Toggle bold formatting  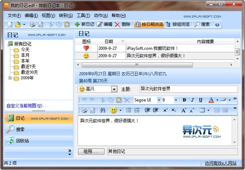click(185, 100)
